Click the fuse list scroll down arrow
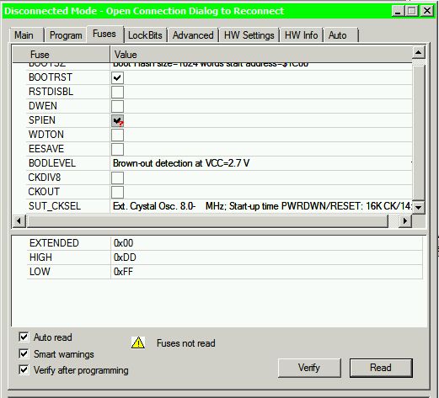Screen dimensions: 439x398 [x=419, y=207]
